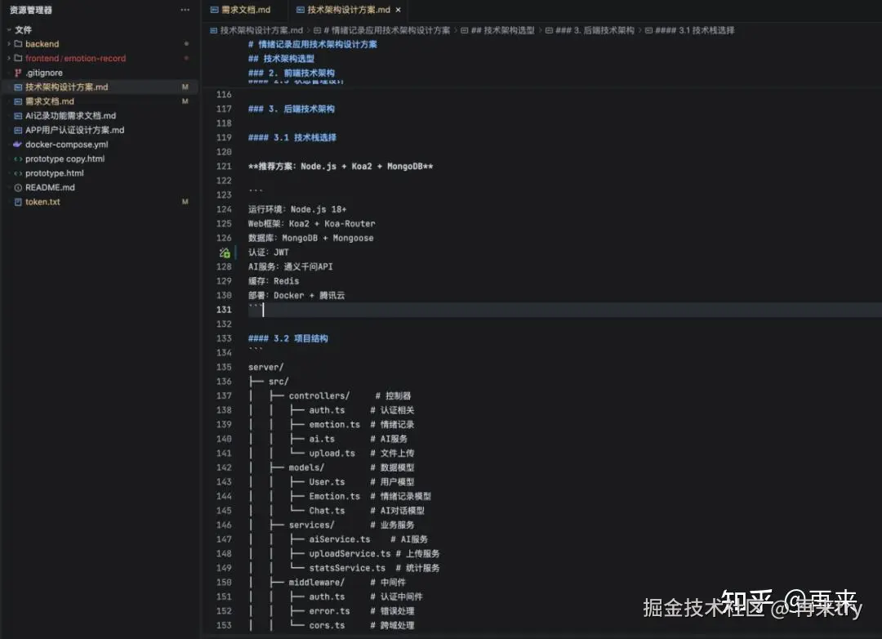Click the Docker whale icon of docker-compose.yml
The height and width of the screenshot is (639, 882).
[x=17, y=144]
